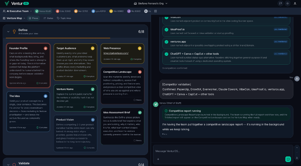Group Venture Map by Topic Area
The image size is (301, 166).
(x=64, y=18)
